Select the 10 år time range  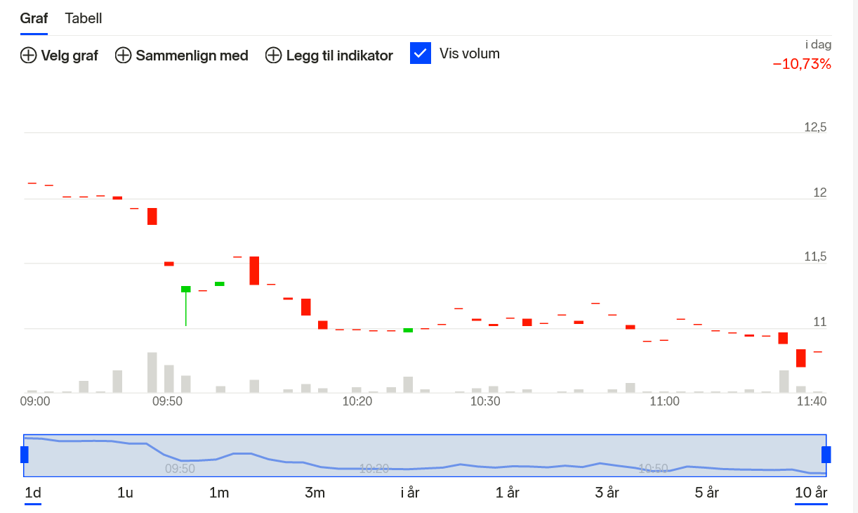click(811, 493)
